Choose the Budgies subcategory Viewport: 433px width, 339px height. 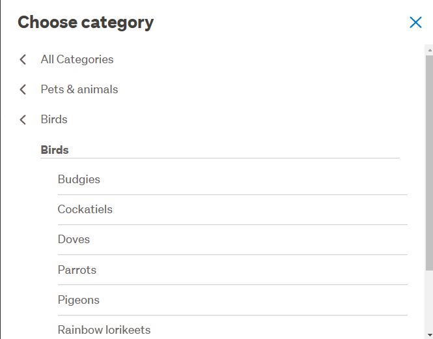79,179
